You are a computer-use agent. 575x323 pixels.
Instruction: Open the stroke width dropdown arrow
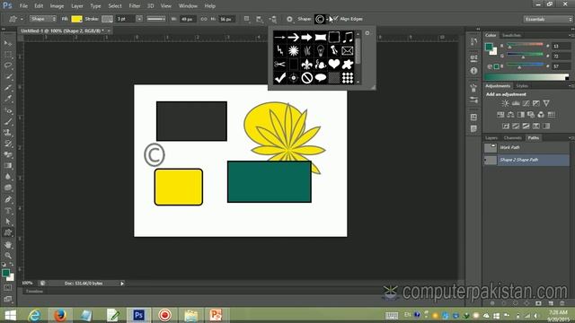click(x=139, y=19)
